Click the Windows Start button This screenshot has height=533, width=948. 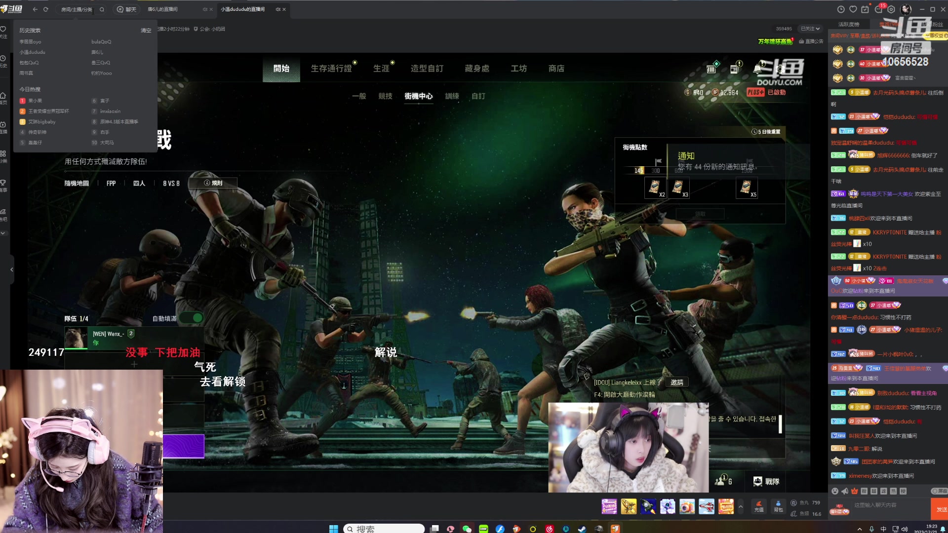point(334,529)
